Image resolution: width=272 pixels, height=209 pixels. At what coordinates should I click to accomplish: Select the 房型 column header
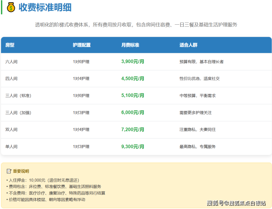(x=10, y=45)
